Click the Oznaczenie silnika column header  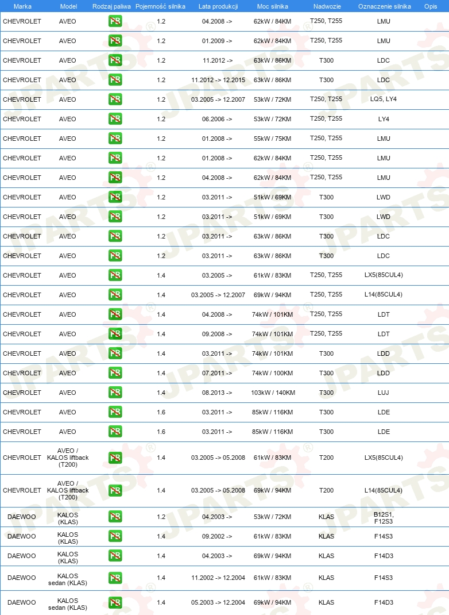point(385,6)
